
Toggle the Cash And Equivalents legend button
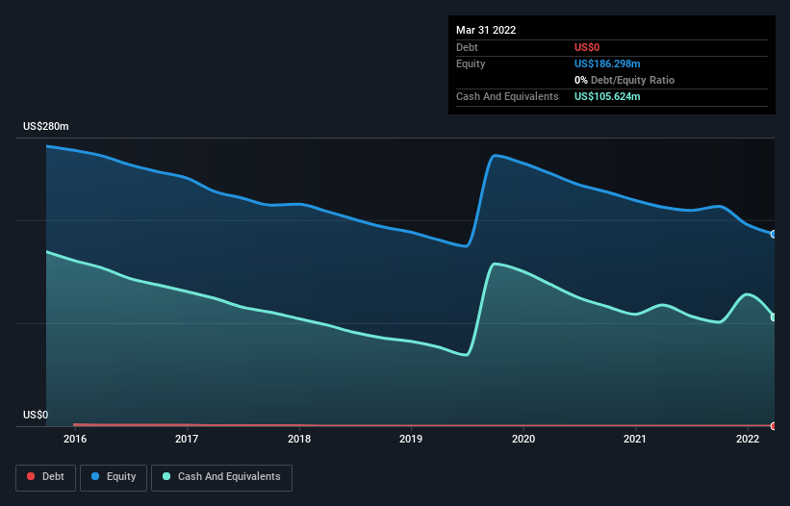(x=221, y=477)
